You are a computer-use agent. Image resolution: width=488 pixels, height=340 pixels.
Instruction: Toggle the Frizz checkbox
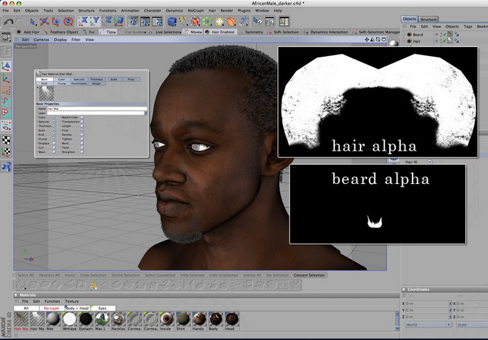click(82, 130)
